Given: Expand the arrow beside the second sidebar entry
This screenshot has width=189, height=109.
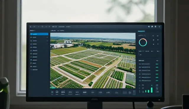Looking at the screenshot, I should point(47,37).
